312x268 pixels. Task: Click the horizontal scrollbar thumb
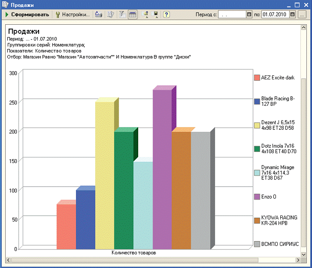[135, 260]
